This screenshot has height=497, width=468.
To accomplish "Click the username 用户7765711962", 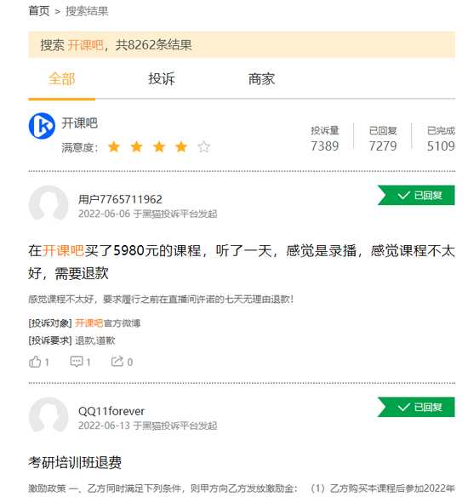I will click(x=120, y=199).
